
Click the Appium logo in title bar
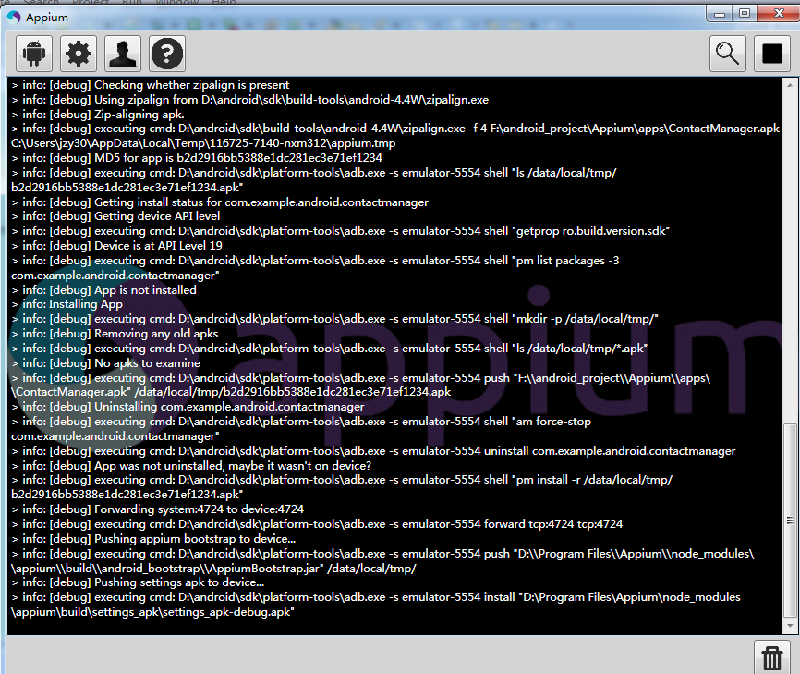click(x=14, y=18)
